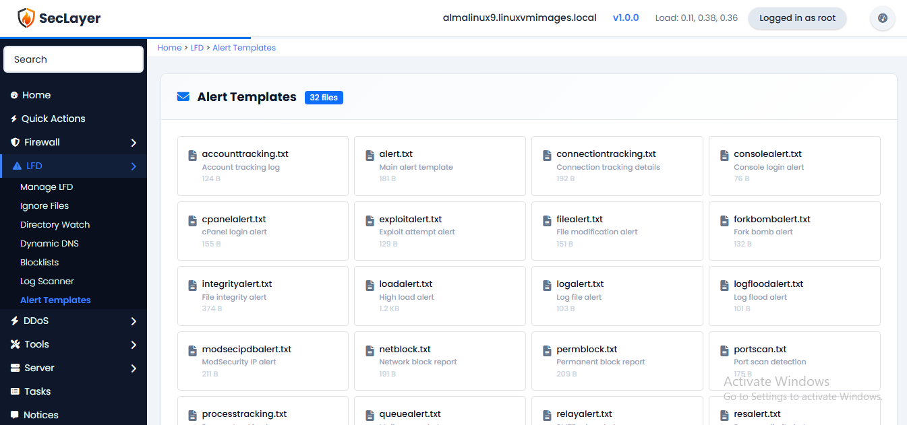Image resolution: width=907 pixels, height=425 pixels.
Task: Click the DDoS bolt icon in sidebar
Action: tap(15, 321)
